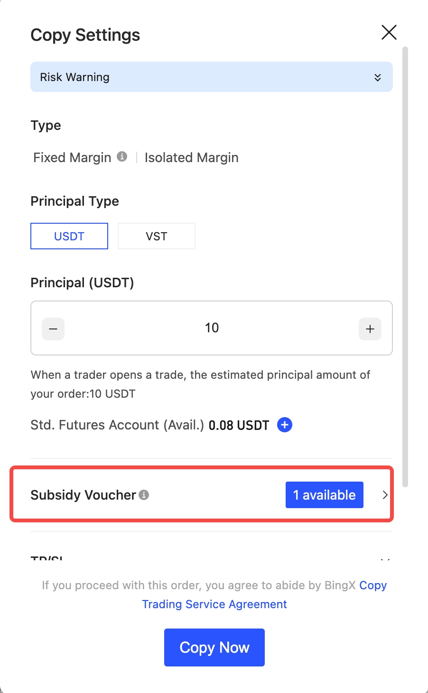Click the dialog's vertical scrollbar
The height and width of the screenshot is (693, 428).
click(405, 265)
